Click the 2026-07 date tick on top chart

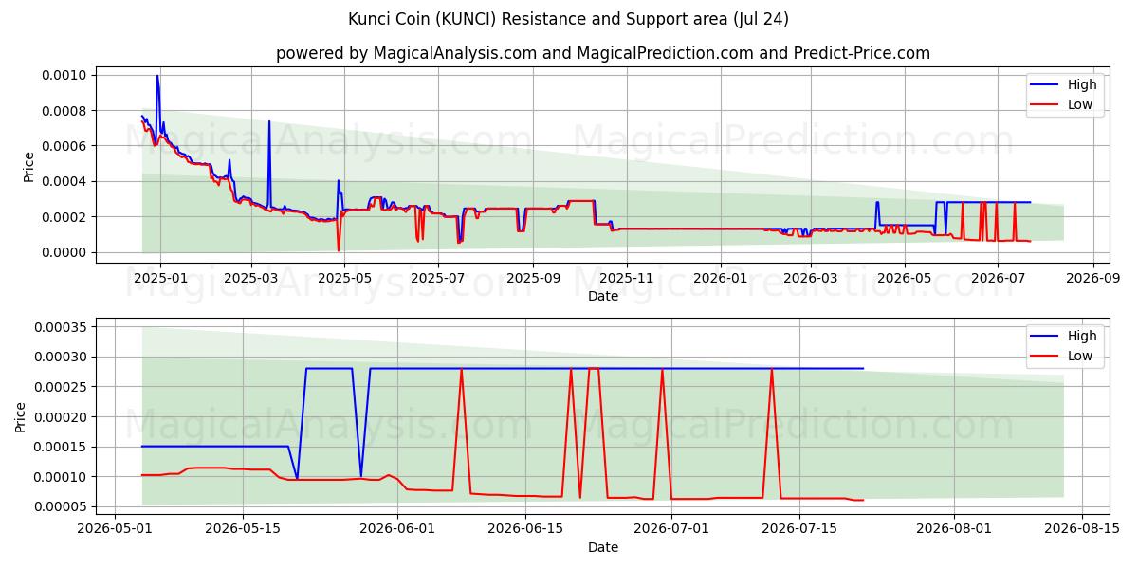[x=999, y=277]
